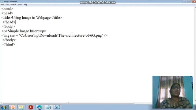Open the View menu
The width and height of the screenshot is (196, 110).
click(x=20, y=5)
